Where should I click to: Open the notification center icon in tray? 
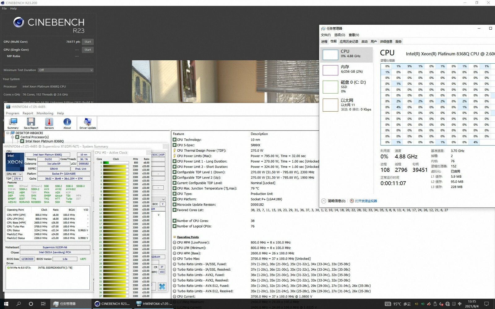pyautogui.click(x=486, y=304)
